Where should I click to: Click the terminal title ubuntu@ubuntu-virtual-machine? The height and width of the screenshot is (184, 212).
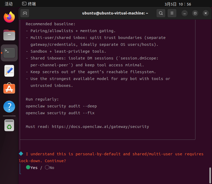(115, 13)
